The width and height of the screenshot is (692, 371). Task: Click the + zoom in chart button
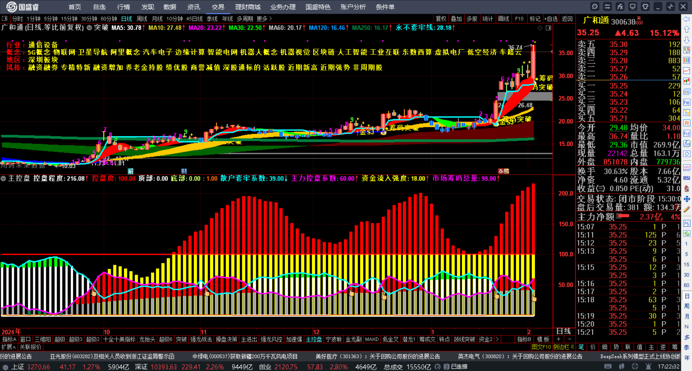coord(559,339)
